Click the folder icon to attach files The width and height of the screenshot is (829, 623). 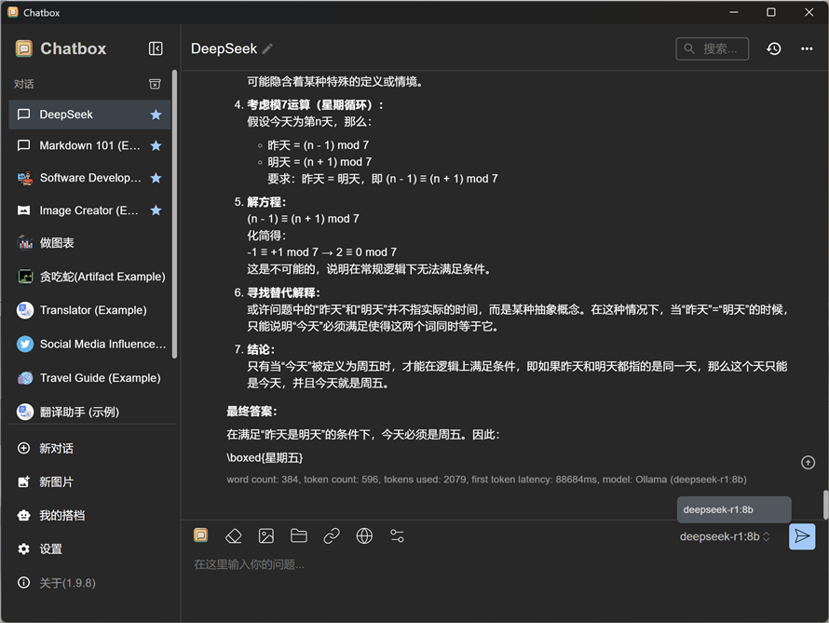pyautogui.click(x=298, y=535)
